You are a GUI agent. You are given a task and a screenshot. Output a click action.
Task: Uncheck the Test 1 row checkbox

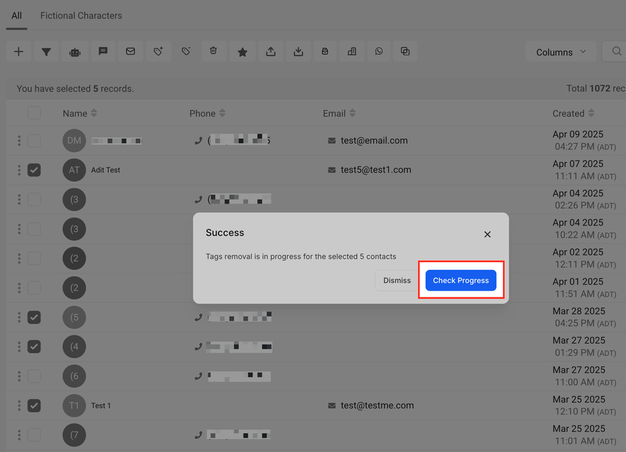pyautogui.click(x=34, y=406)
